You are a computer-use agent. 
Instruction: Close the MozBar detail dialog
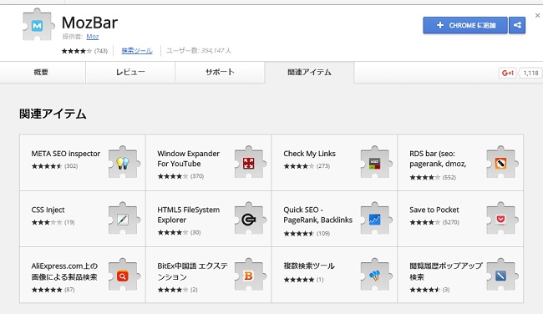537,15
